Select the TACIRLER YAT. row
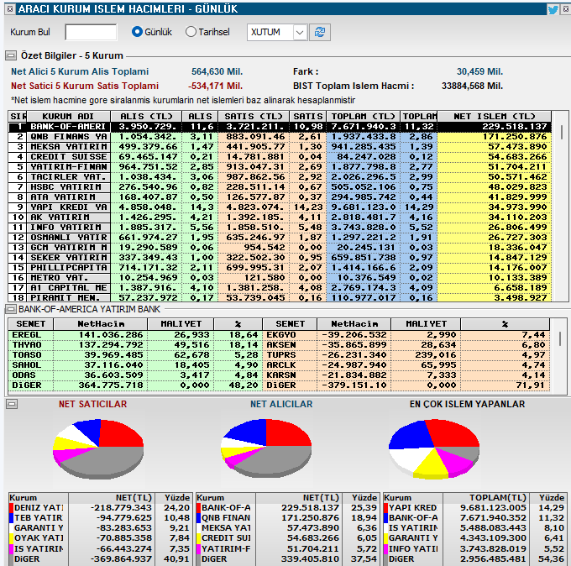Image resolution: width=571 pixels, height=566 pixels. (x=280, y=176)
